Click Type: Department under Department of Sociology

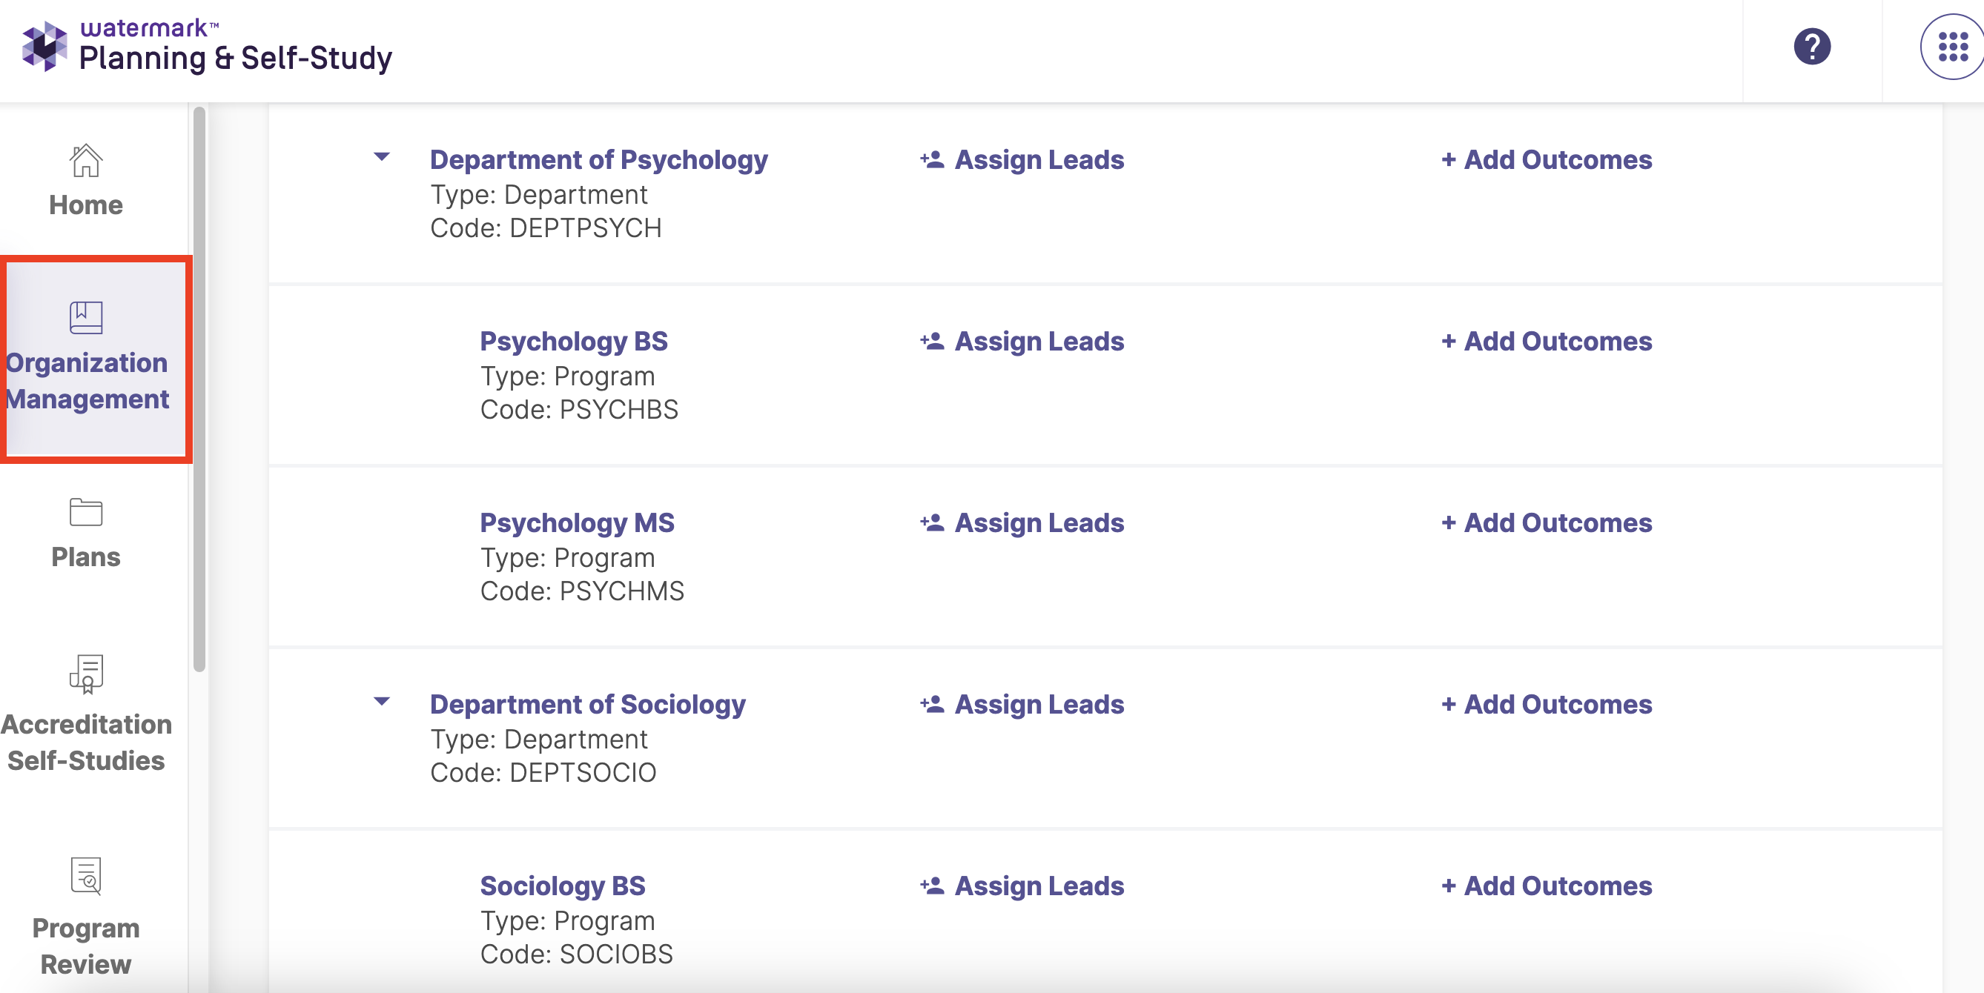pyautogui.click(x=538, y=740)
